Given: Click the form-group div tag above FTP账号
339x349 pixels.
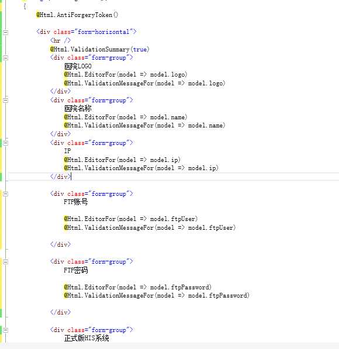Looking at the screenshot, I should (92, 193).
